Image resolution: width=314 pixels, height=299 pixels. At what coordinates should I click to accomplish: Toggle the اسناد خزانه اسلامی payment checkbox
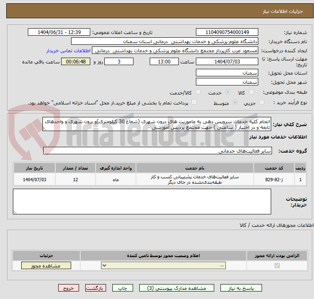194,102
